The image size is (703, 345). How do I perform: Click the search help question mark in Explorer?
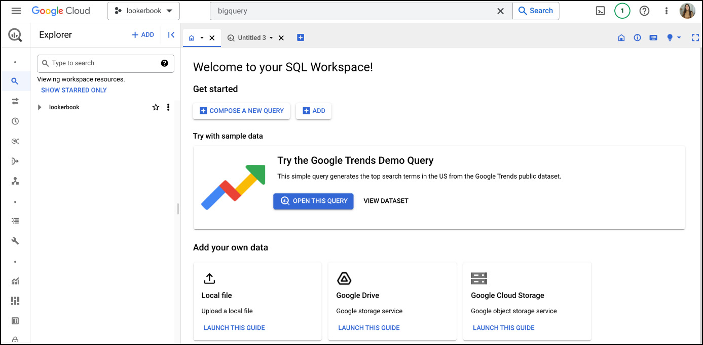coord(165,63)
